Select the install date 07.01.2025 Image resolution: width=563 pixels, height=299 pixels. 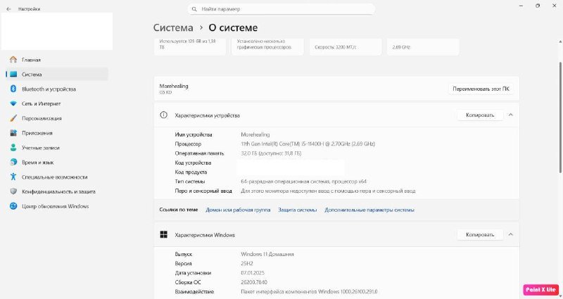(253, 273)
